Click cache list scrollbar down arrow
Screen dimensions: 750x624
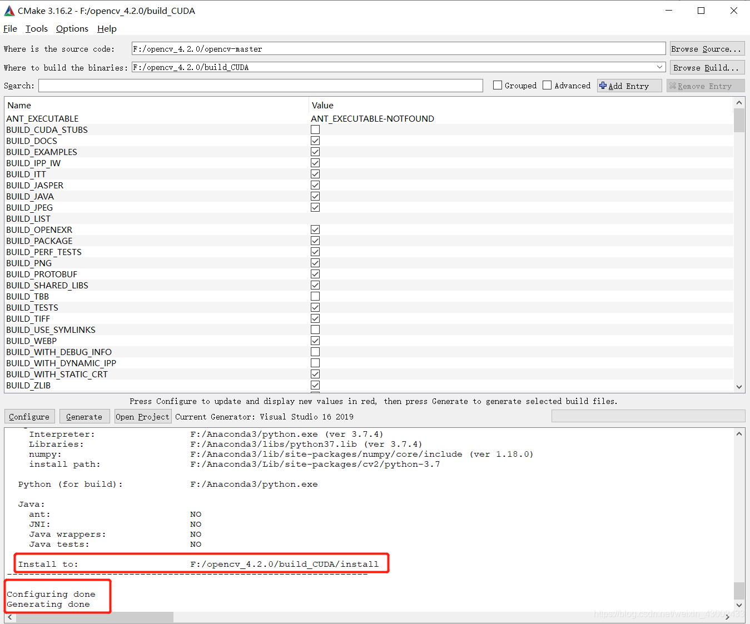coord(739,387)
